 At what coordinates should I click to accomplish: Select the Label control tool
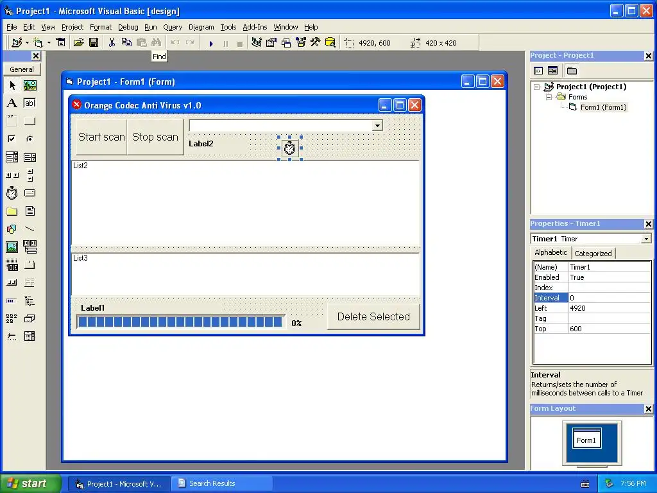coord(12,103)
